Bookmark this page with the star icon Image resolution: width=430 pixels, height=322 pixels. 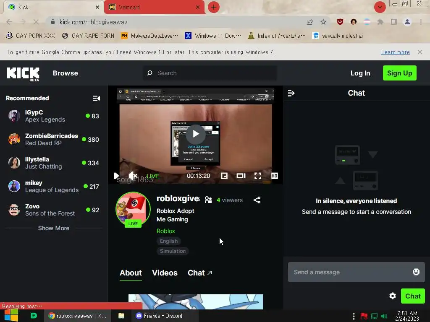323,22
